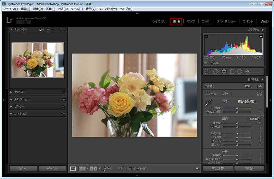Pick the white balance eyedropper tool

coord(208,103)
